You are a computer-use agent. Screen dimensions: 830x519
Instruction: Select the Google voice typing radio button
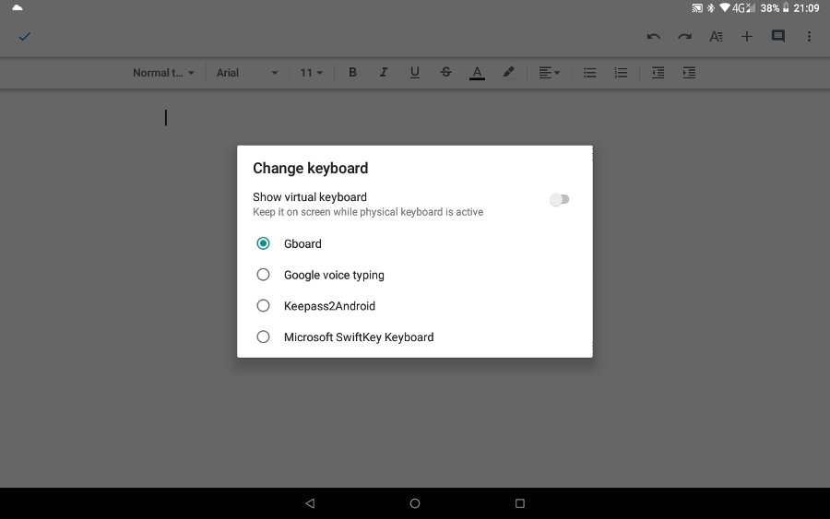[263, 275]
